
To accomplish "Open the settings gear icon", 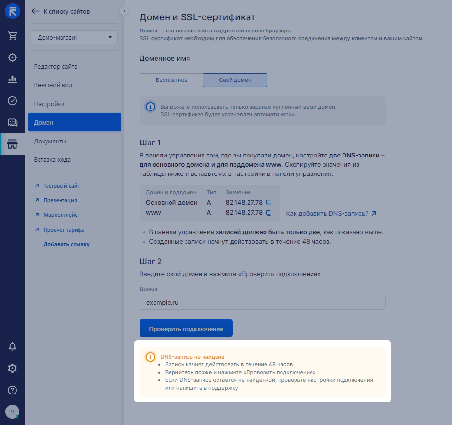I will click(12, 368).
